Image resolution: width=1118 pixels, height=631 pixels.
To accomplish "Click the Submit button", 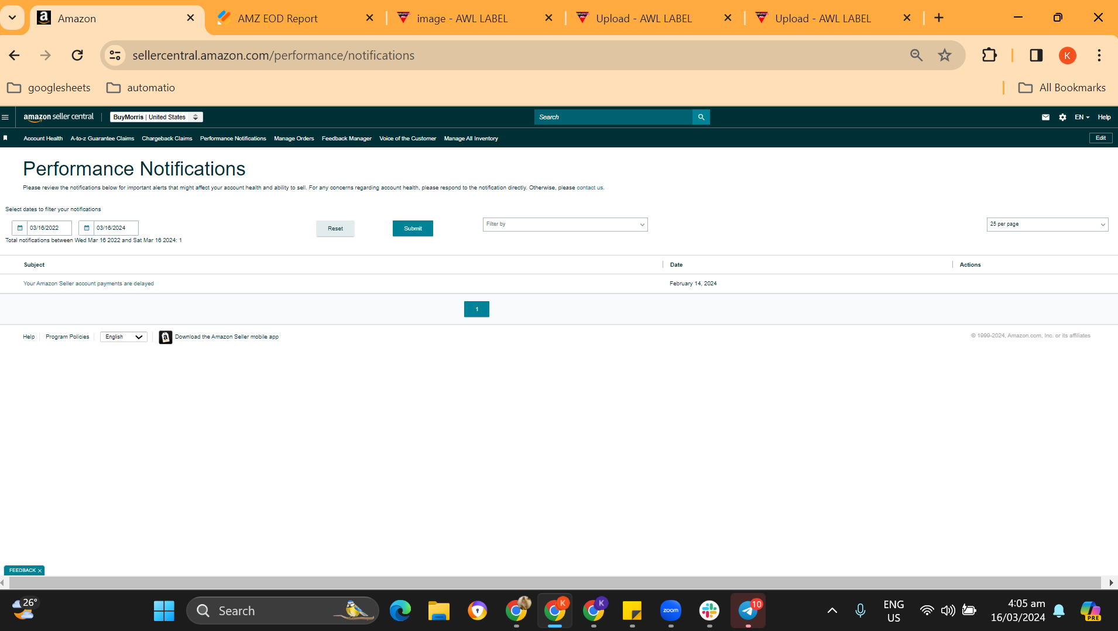I will click(413, 229).
